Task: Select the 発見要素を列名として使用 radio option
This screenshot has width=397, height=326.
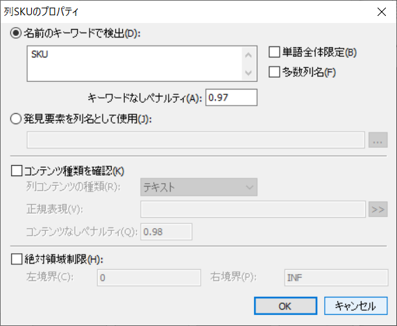Action: pyautogui.click(x=16, y=119)
